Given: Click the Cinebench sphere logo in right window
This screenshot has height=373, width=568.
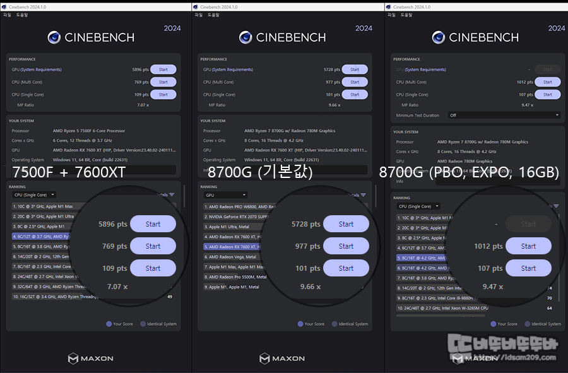Looking at the screenshot, I should pos(439,37).
